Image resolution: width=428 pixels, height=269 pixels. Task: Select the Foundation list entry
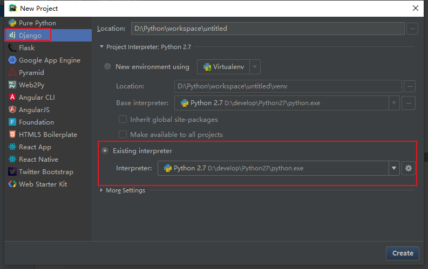pos(48,122)
